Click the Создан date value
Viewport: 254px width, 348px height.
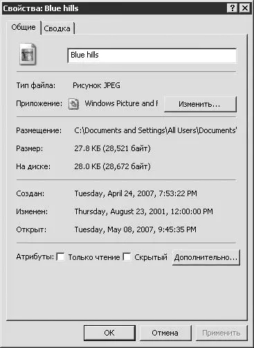[136, 193]
